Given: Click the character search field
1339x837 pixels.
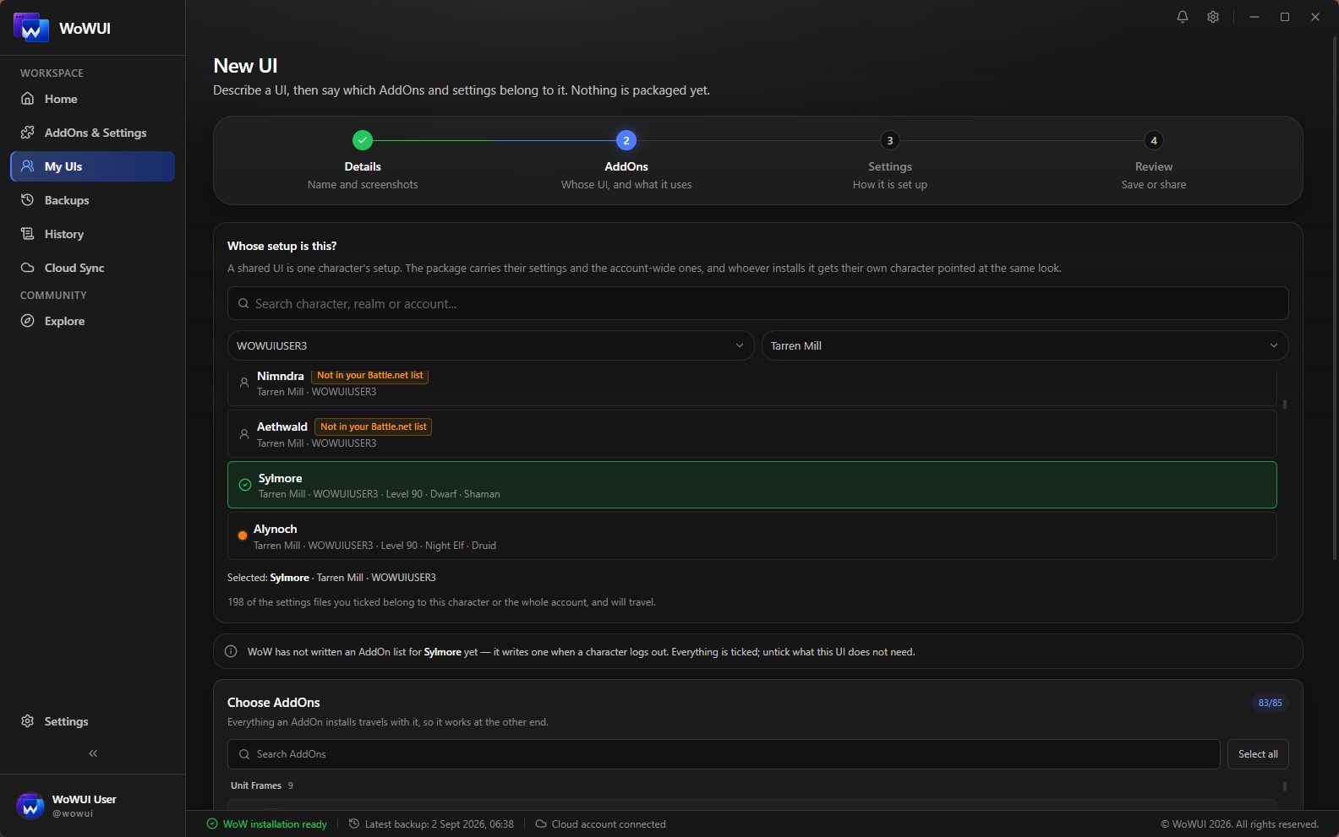Looking at the screenshot, I should click(x=757, y=303).
